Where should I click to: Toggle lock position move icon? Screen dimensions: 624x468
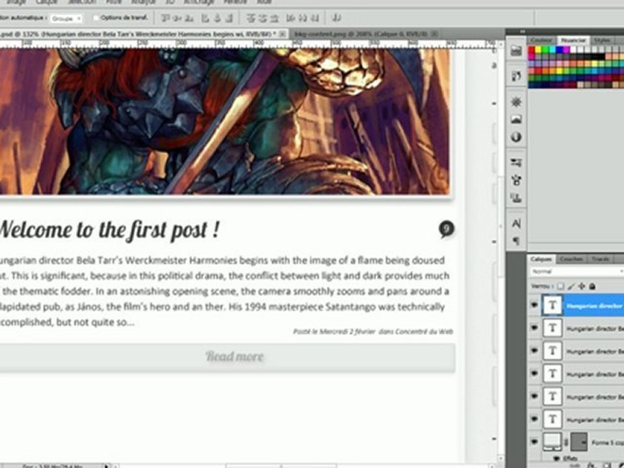tap(582, 286)
